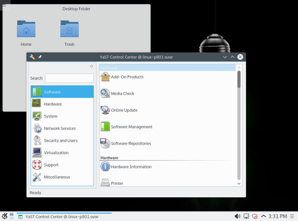The image size is (298, 221).
Task: Open the KDE application launcher
Action: point(5,216)
